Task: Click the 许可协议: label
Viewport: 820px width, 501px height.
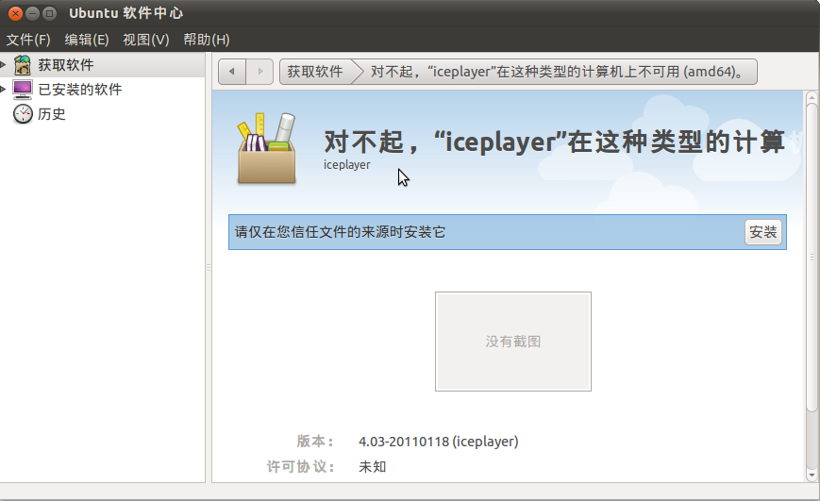Action: 301,466
